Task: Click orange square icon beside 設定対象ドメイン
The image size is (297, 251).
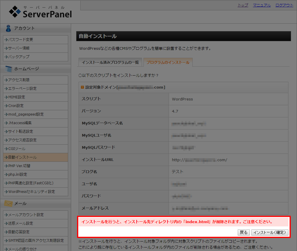Action: pyautogui.click(x=82, y=87)
